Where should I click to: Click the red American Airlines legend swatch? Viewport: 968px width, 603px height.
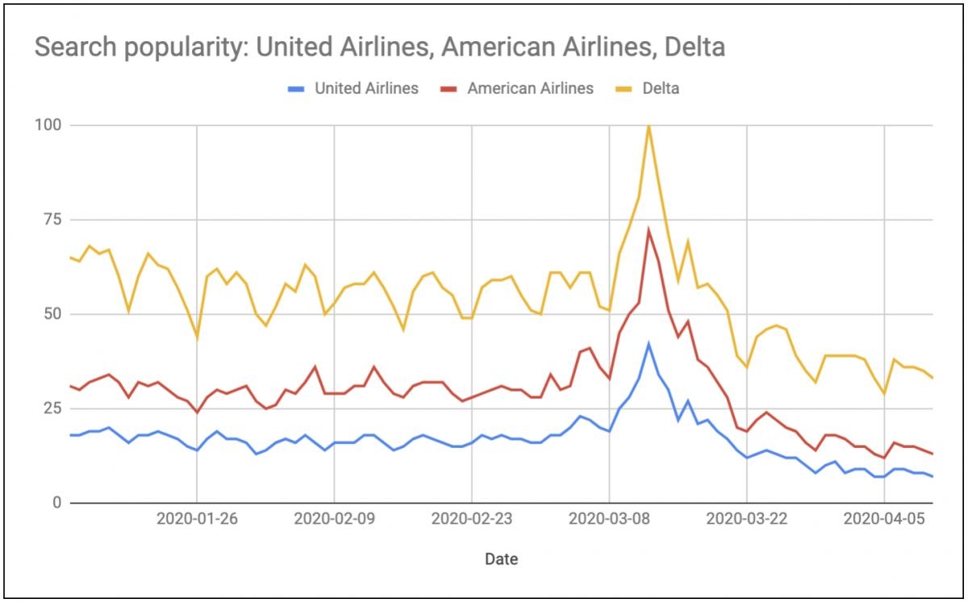click(450, 89)
